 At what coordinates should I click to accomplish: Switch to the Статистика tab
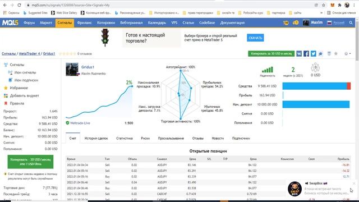(x=125, y=139)
